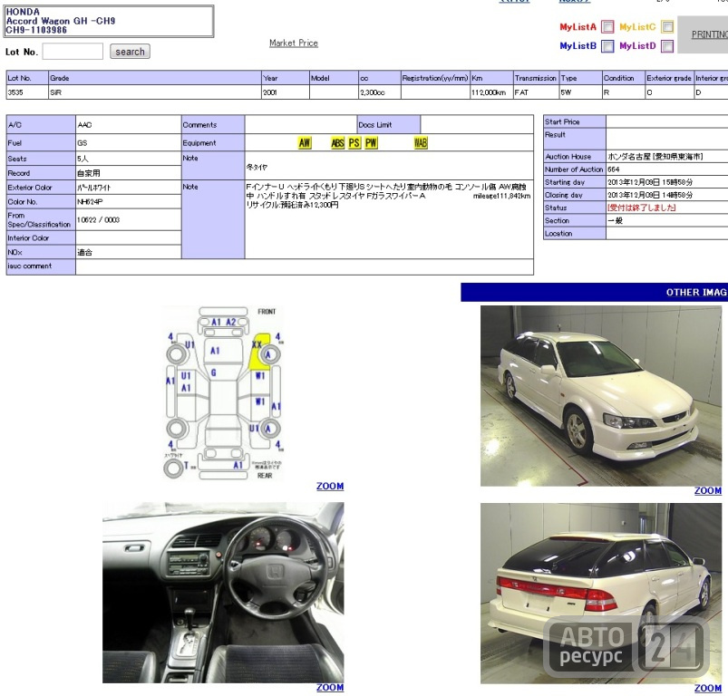Click the ABS equipment icon
This screenshot has width=728, height=696.
tap(337, 143)
